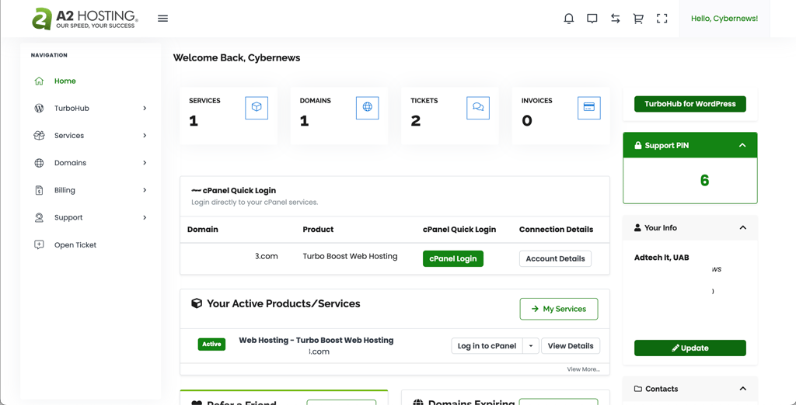Click the Account Details button

[555, 258]
